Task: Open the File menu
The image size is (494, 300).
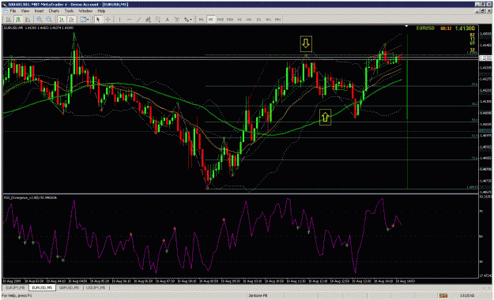Action: click(x=13, y=11)
